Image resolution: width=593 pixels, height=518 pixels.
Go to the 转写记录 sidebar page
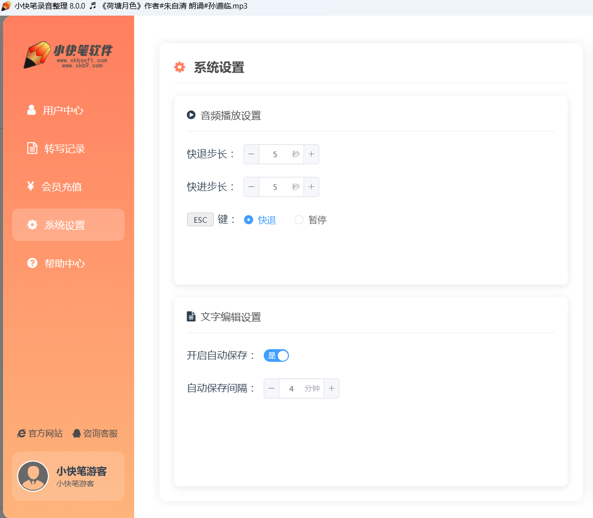click(65, 149)
